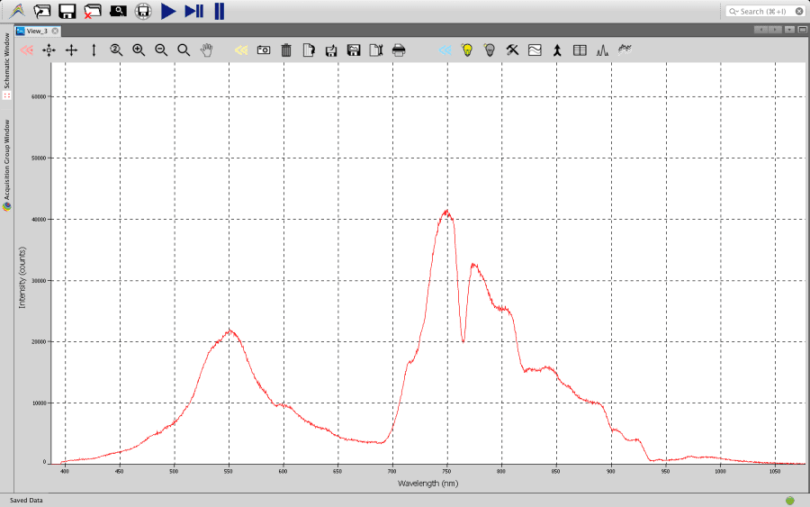The height and width of the screenshot is (507, 810).
Task: Click the merging arrow icon
Action: [x=557, y=50]
